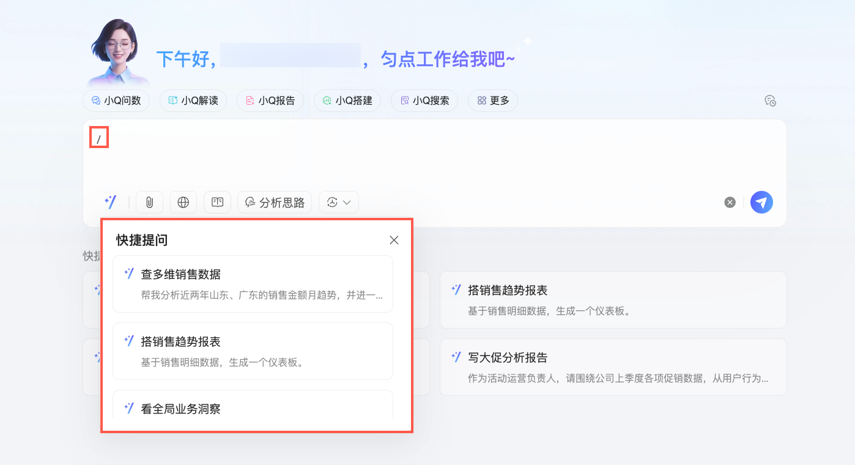Choose the 小Q搜索 option
Viewport: 855px width, 465px height.
tap(424, 100)
